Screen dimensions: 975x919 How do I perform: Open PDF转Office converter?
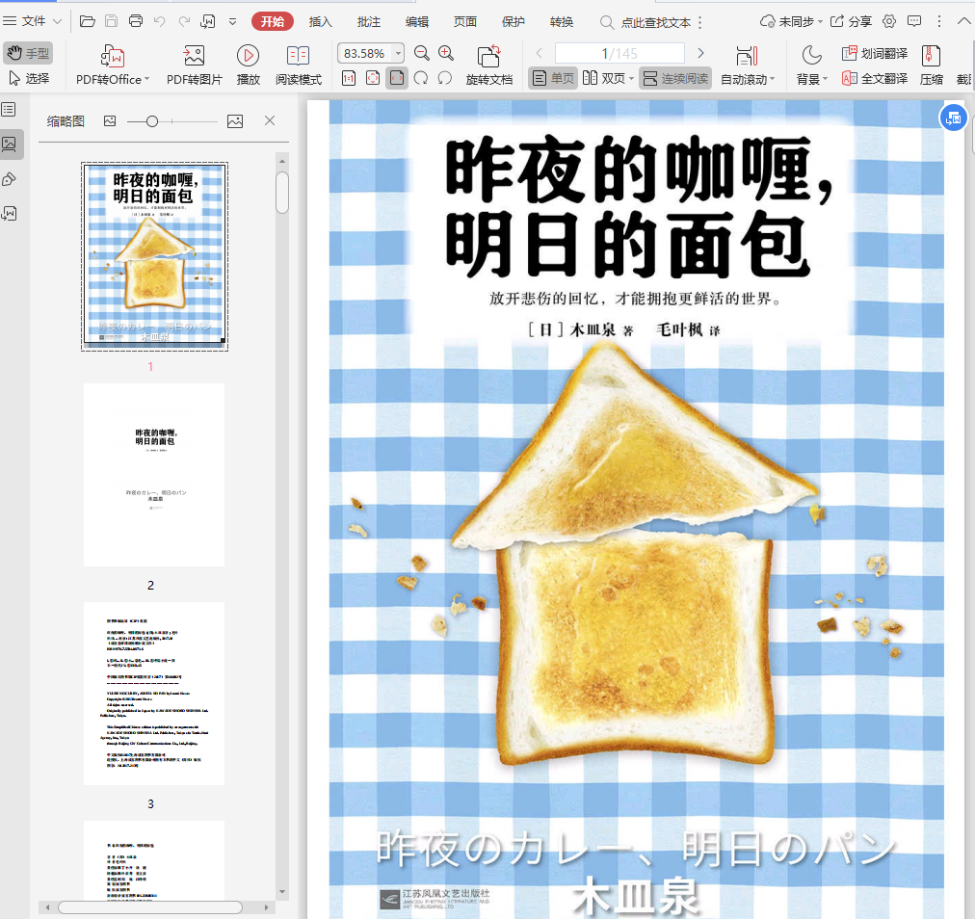[113, 65]
